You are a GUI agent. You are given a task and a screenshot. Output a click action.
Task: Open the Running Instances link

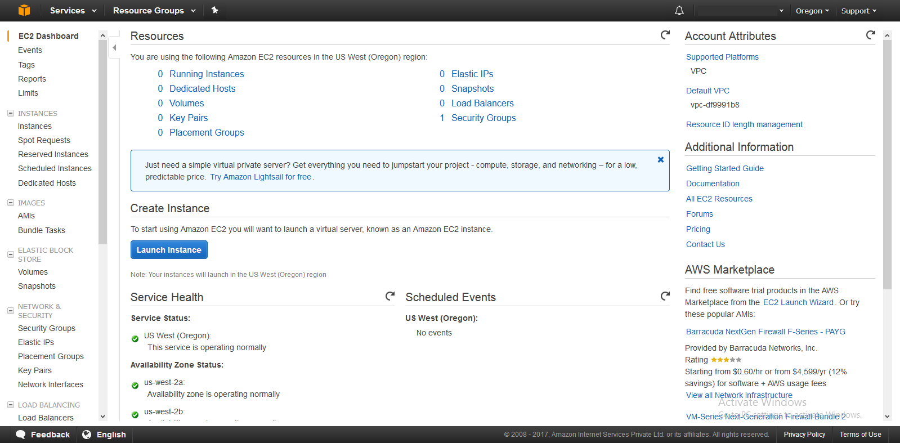207,74
